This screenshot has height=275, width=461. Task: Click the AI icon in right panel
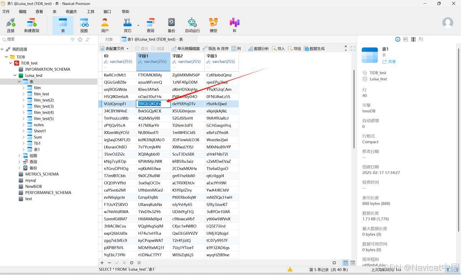421,39
